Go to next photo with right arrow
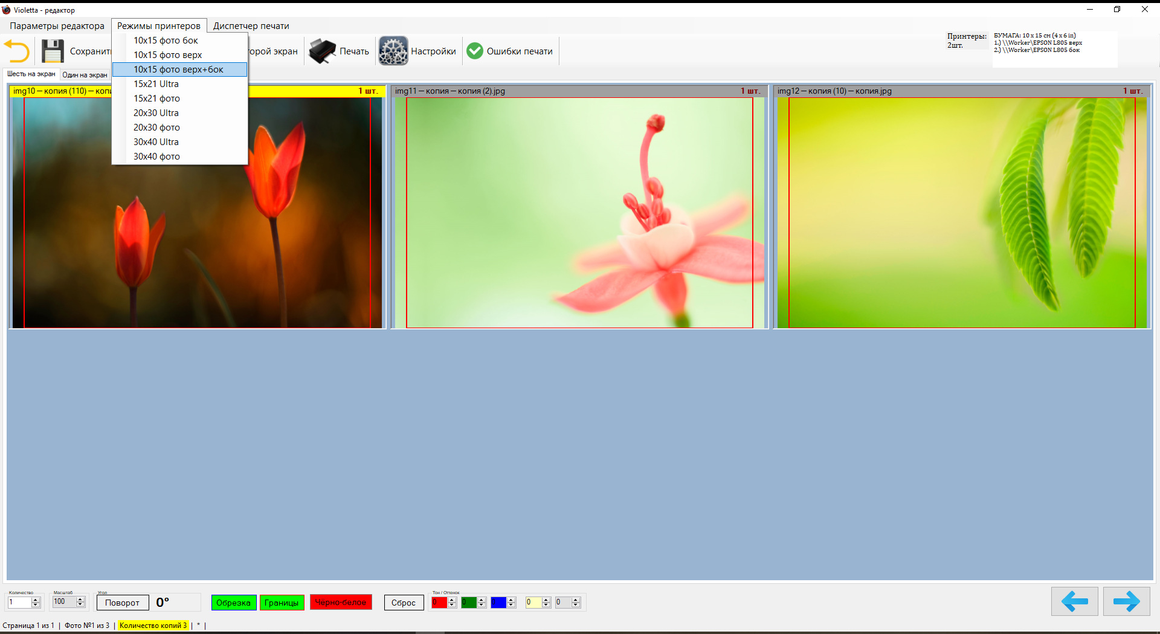 pos(1126,601)
